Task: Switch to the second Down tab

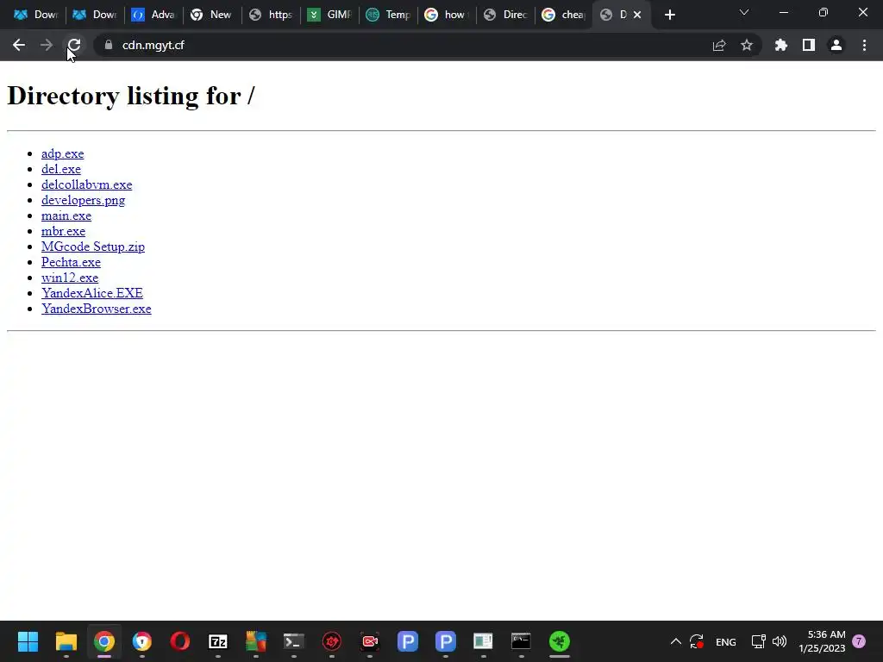Action: coord(94,15)
